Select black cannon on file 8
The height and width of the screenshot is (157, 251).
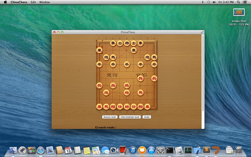point(147,57)
